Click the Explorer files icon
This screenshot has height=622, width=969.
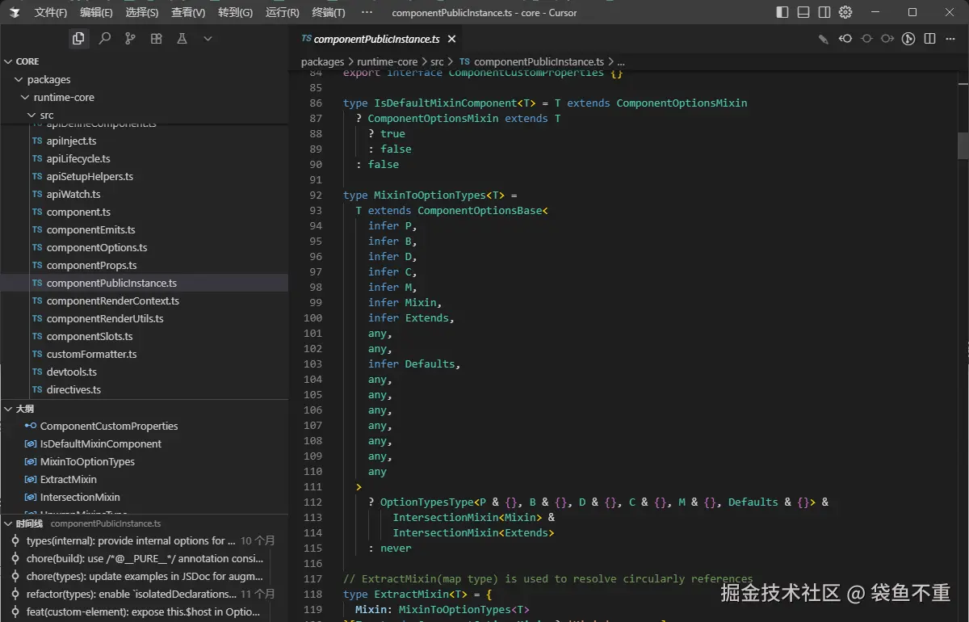point(78,38)
